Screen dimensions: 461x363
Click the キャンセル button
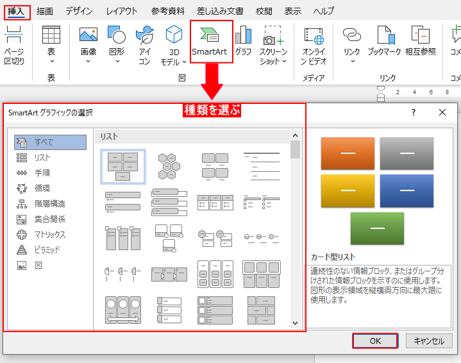[x=429, y=341]
